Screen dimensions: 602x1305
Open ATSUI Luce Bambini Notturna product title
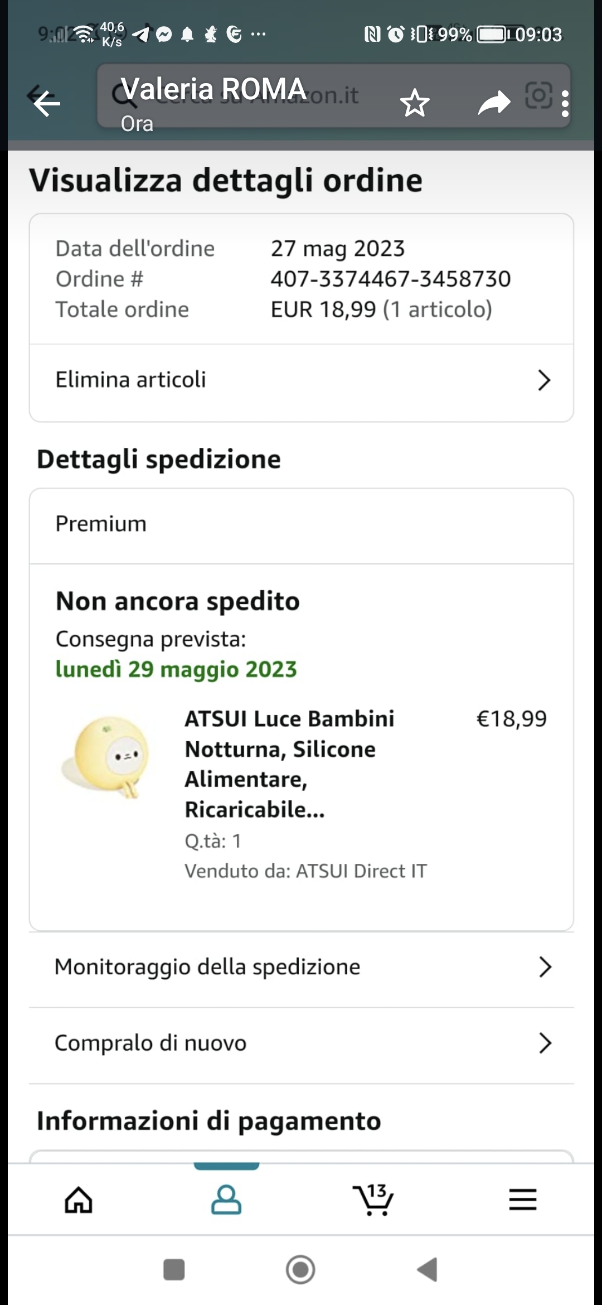290,763
